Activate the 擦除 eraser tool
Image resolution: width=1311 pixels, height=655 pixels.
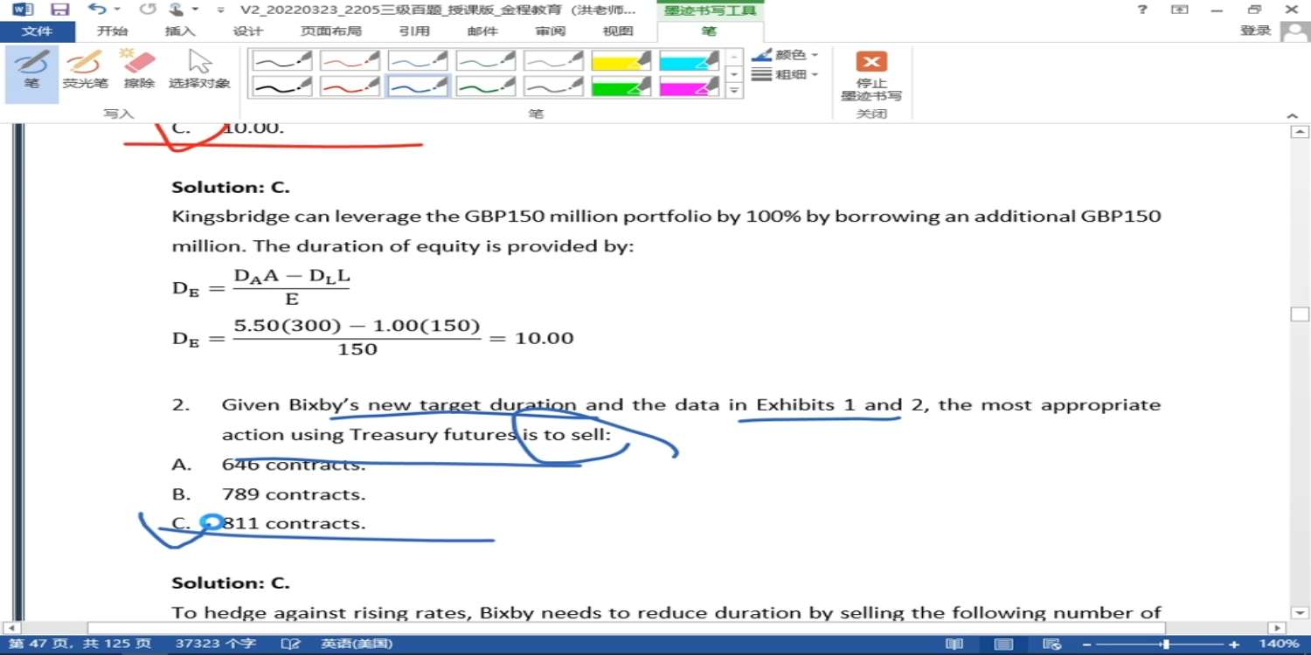coord(139,70)
